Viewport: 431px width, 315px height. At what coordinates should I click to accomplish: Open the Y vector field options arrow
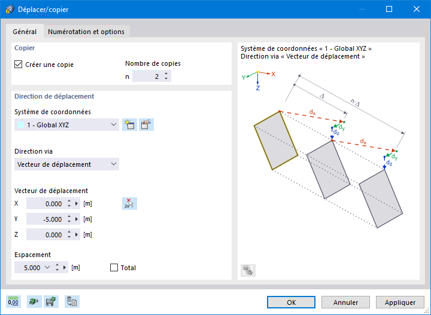pos(77,219)
